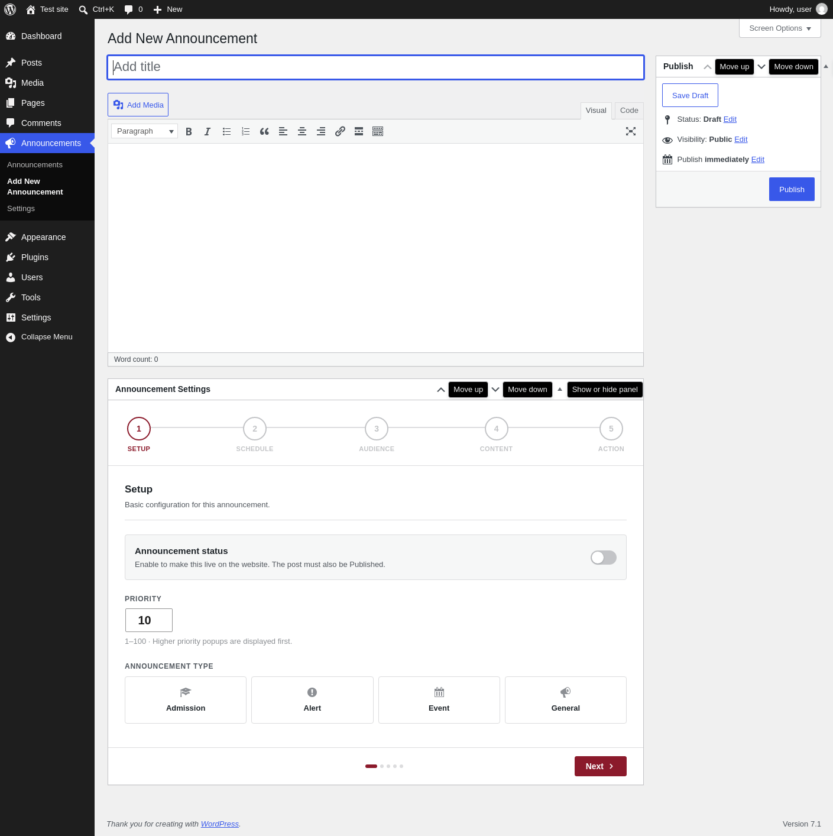
Task: Click the Save Draft button
Action: tap(690, 95)
